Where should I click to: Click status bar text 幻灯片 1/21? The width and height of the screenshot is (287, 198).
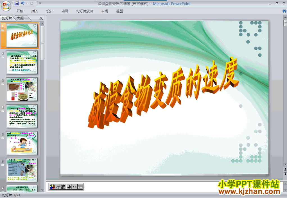click(x=11, y=195)
